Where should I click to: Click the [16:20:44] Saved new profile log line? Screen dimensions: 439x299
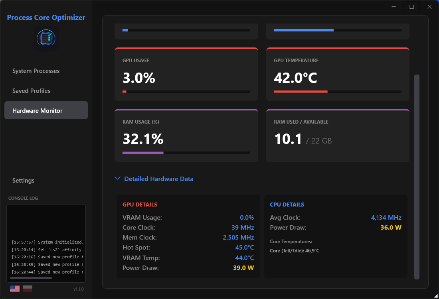[x=47, y=272]
